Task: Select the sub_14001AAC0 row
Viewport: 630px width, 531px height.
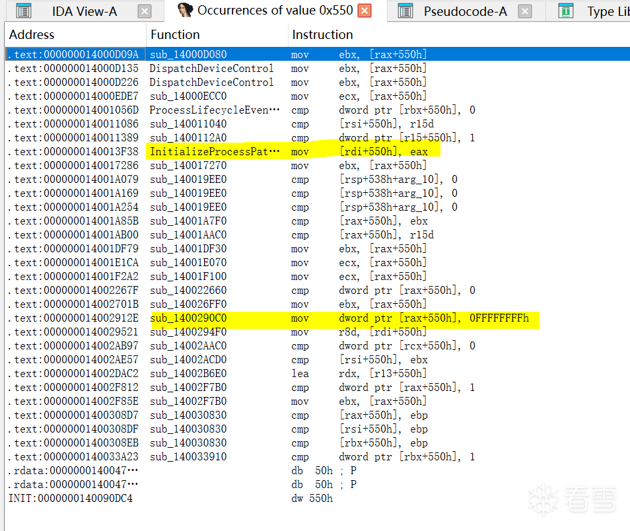Action: point(318,234)
